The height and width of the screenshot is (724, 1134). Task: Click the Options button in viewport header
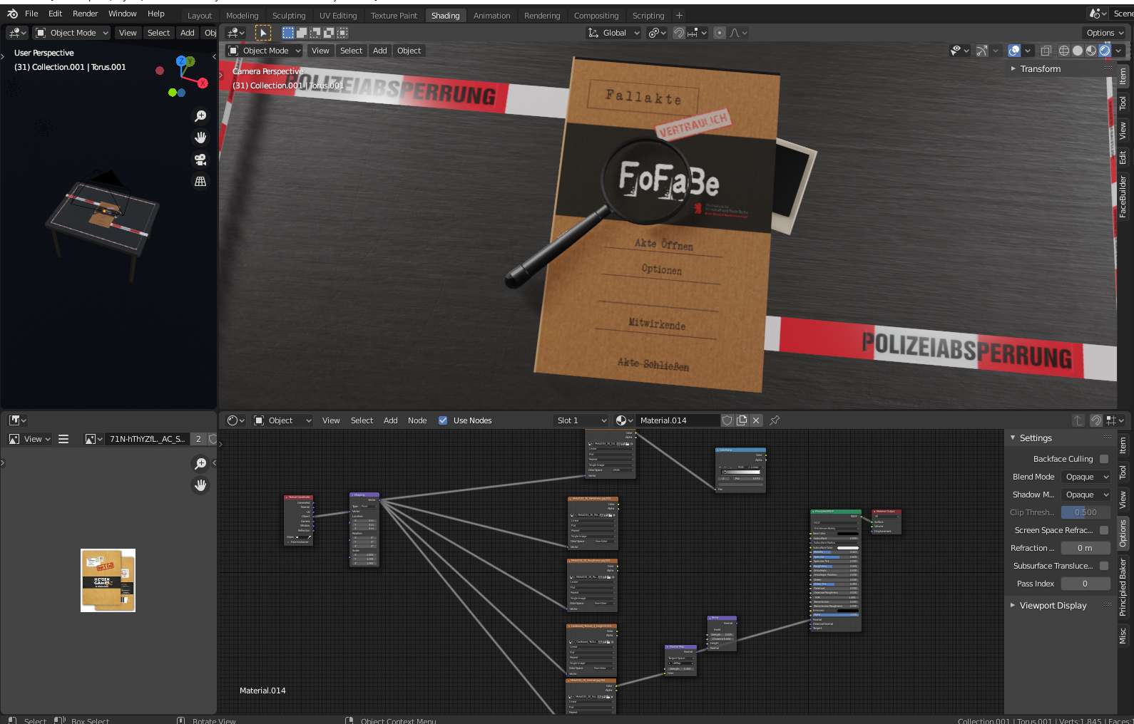(x=1104, y=33)
